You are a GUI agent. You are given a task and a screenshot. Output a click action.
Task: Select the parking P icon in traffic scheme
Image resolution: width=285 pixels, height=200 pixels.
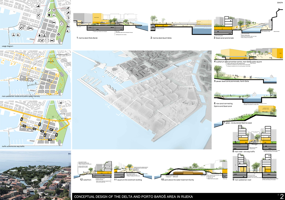pos(53,117)
